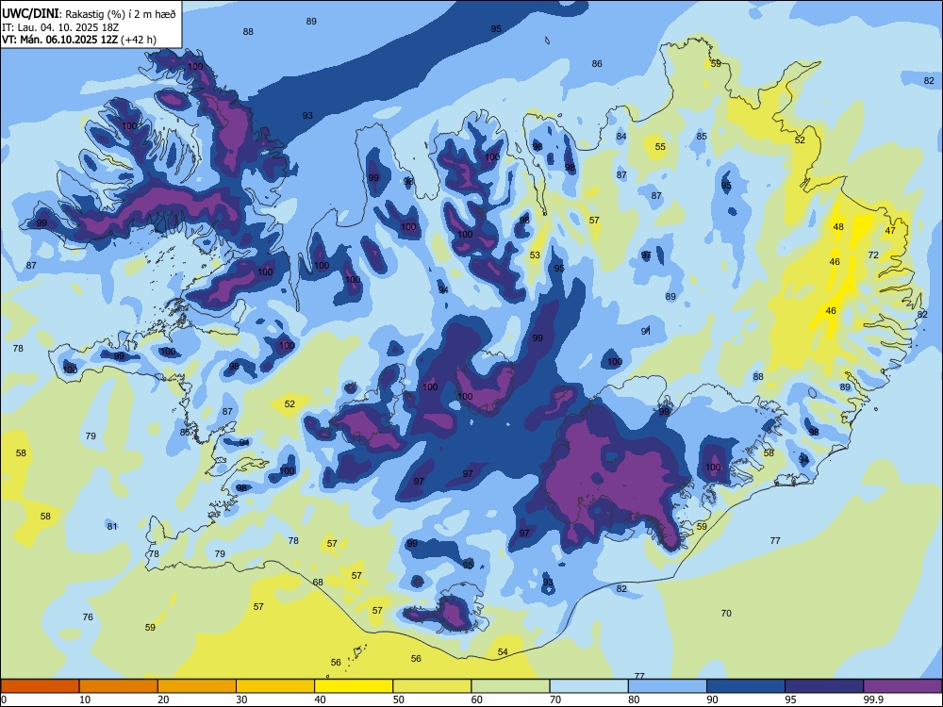Screen dimensions: 943x707
Task: Select the 10–20 orange legend swatch
Action: coord(119,686)
